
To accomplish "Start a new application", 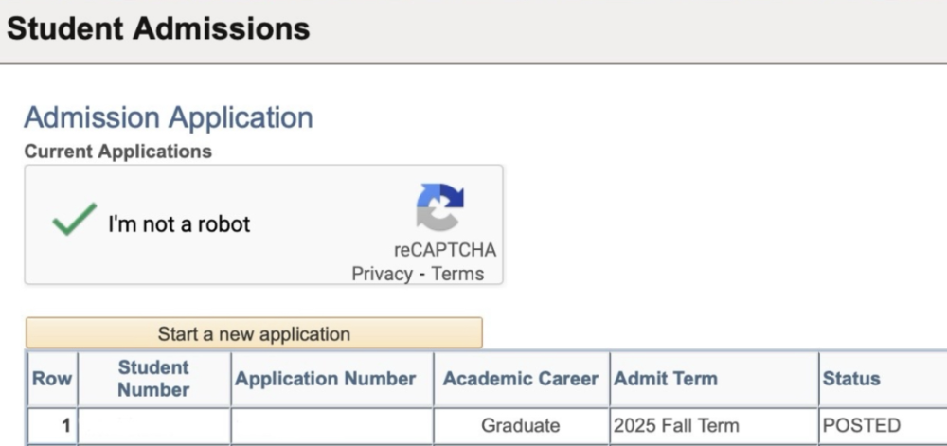I will (254, 333).
